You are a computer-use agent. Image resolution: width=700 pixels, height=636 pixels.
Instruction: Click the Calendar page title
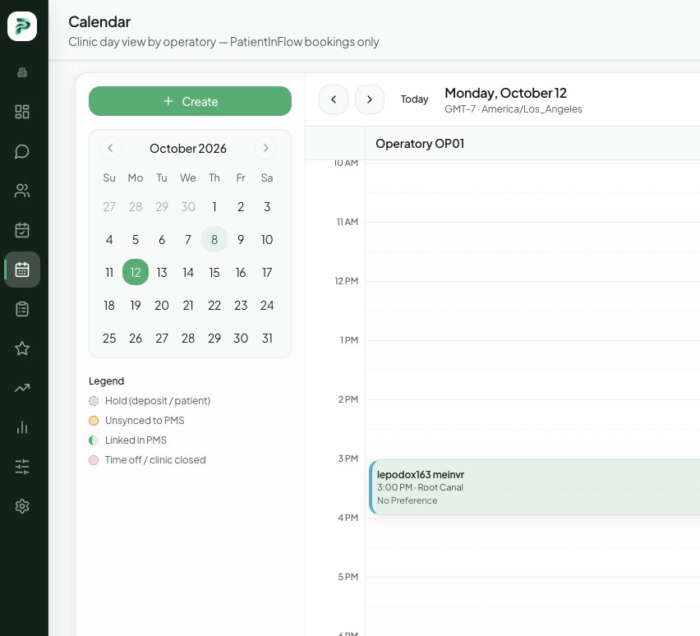coord(99,22)
